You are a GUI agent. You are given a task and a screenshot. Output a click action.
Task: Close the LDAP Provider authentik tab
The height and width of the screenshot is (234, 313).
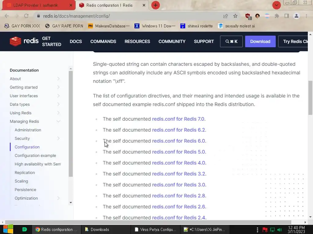[71, 5]
